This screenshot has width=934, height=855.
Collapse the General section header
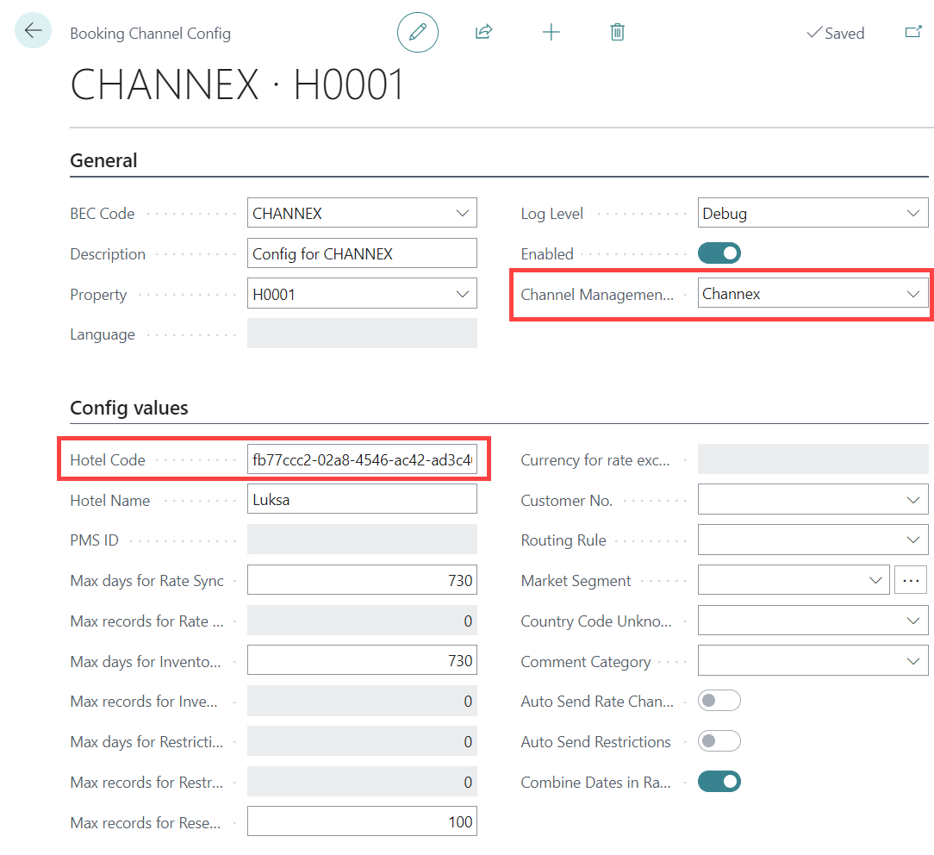click(103, 160)
